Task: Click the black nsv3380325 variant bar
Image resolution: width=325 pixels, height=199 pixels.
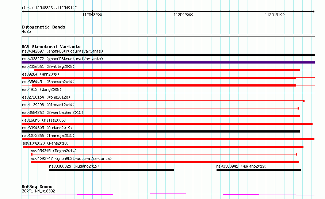Action: point(111,170)
